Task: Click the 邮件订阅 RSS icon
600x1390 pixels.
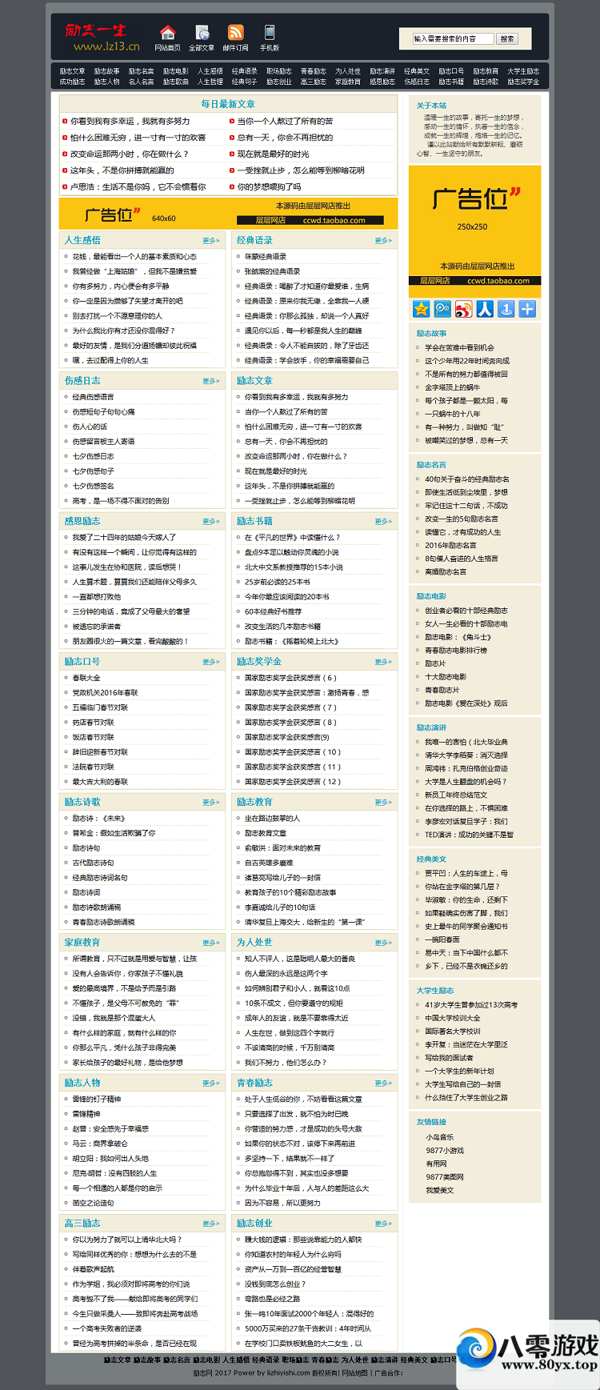Action: click(235, 33)
